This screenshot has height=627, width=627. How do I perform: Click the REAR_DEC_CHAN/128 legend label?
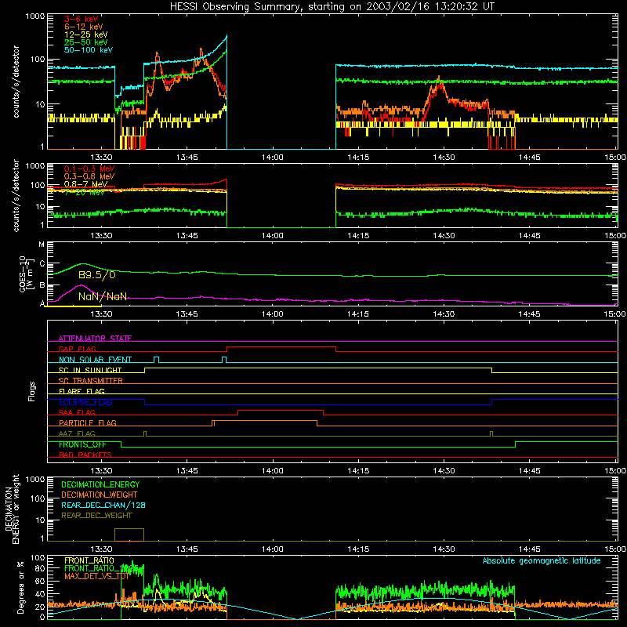103,505
